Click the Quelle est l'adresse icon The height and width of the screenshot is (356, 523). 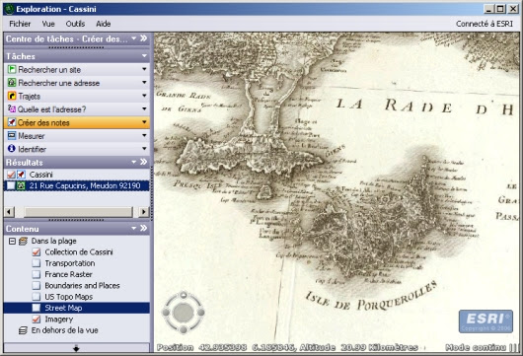[x=12, y=109]
